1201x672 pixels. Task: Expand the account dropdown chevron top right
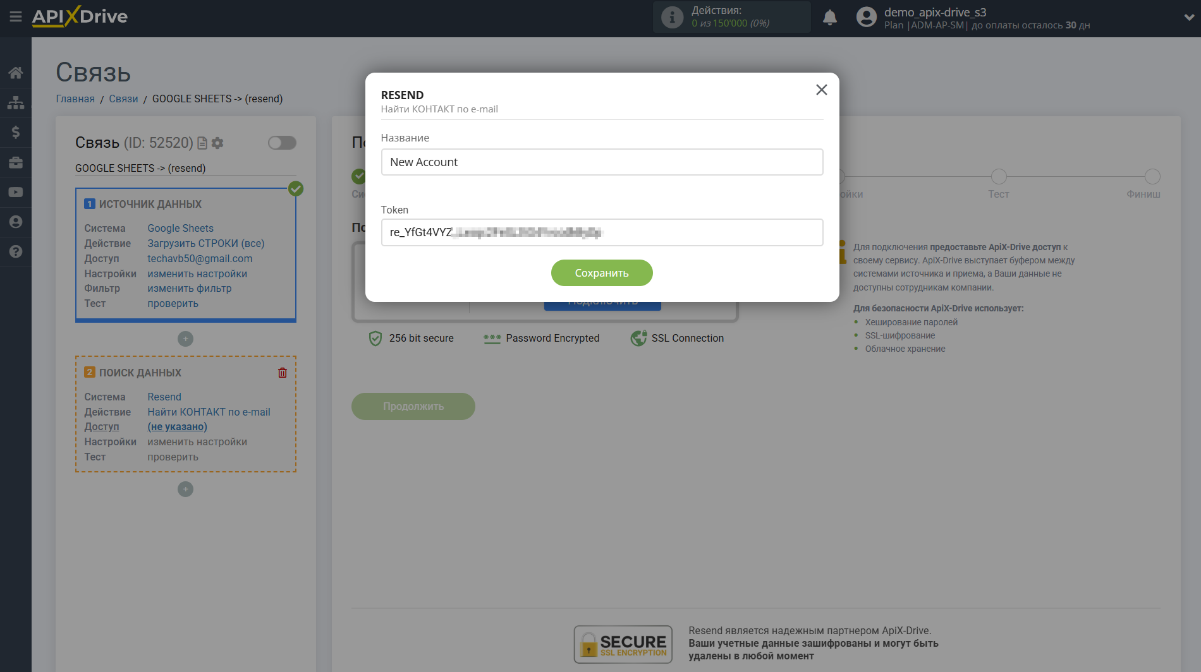1186,18
